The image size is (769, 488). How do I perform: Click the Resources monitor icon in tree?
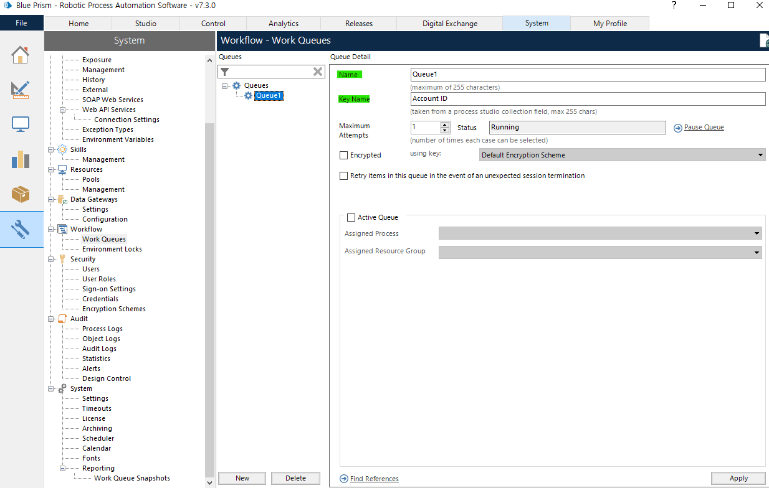point(62,169)
